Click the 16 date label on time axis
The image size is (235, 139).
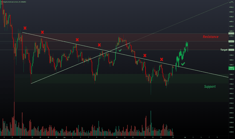125,137
